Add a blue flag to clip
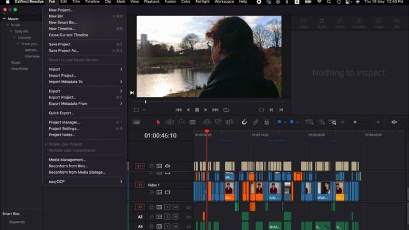Image resolution: width=409 pixels, height=230 pixels. 279,122
